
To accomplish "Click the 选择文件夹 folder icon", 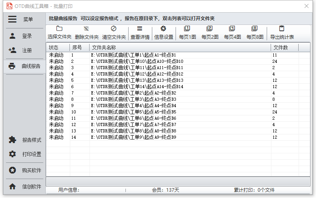I will 59,29.
